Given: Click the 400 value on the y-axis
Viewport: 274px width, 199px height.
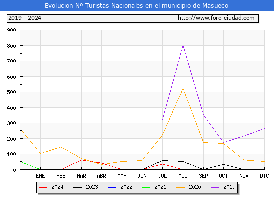Looking at the screenshot, I should point(11,108).
